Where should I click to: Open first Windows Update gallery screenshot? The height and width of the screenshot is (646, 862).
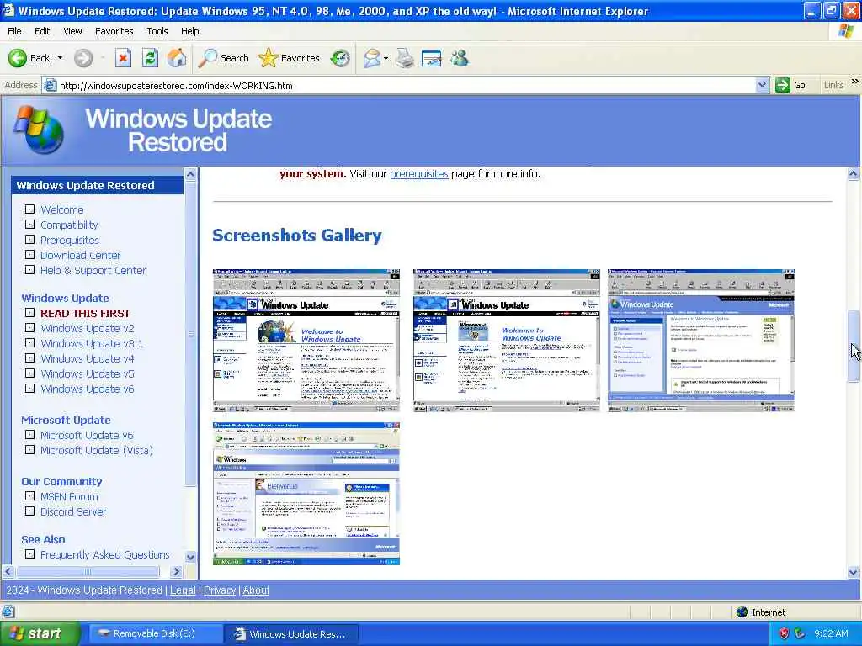[306, 341]
